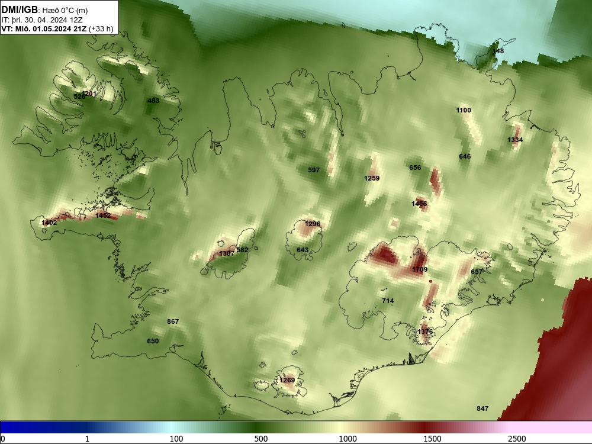Click the map value 597
Viewport: 592px width, 444px height.
coord(314,170)
